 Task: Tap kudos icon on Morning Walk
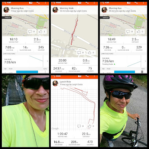tap(89, 53)
